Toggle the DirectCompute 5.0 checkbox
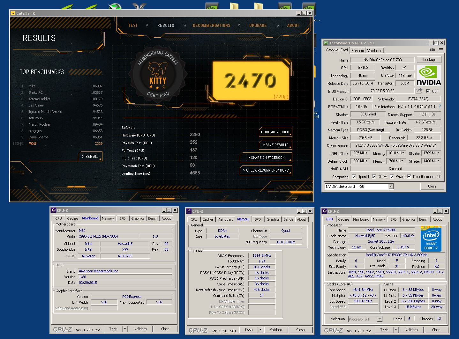 409,176
